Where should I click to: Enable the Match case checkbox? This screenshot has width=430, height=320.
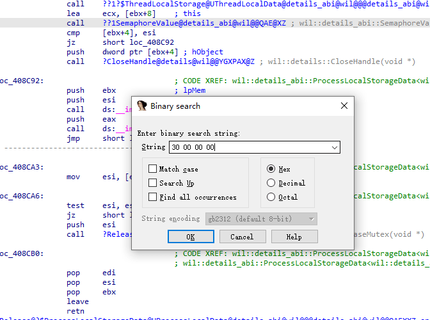[x=152, y=168]
